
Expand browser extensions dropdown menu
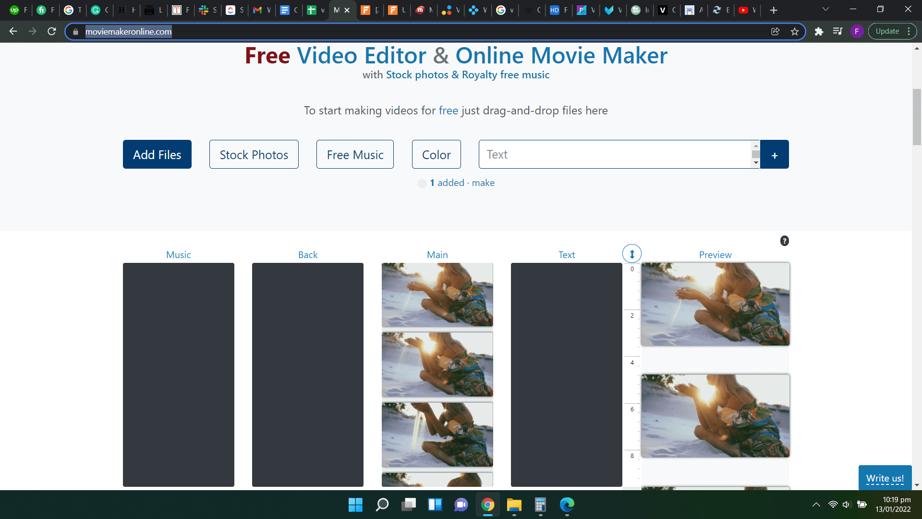(x=819, y=32)
